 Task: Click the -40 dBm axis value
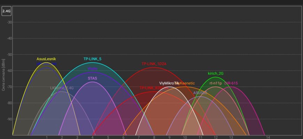tap(10, 38)
